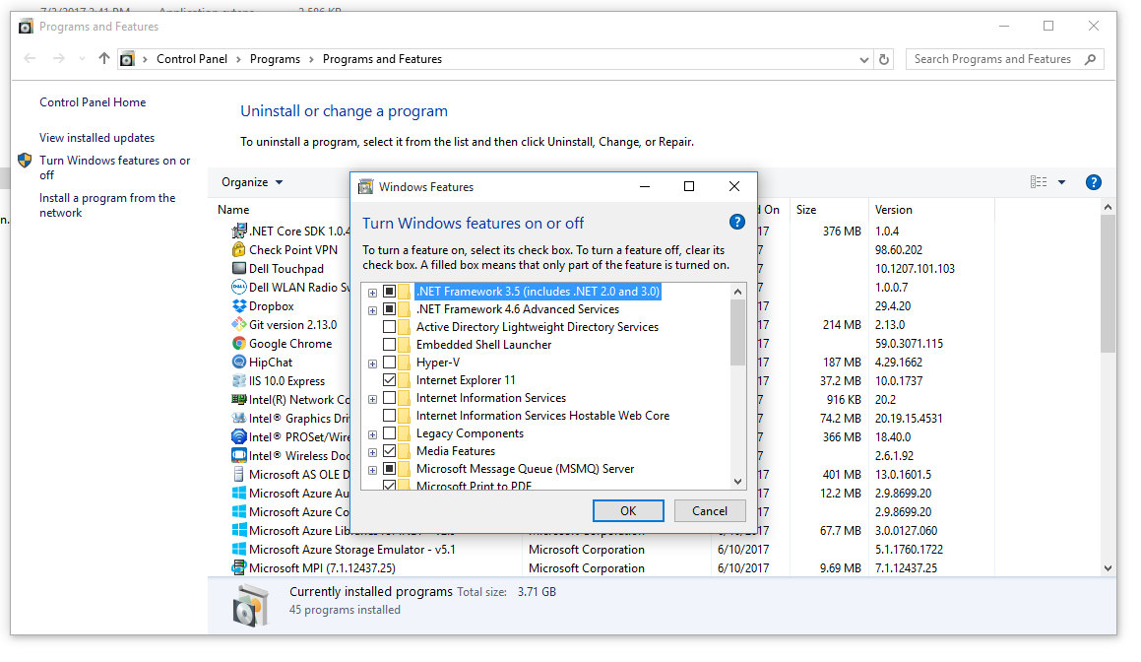Image resolution: width=1141 pixels, height=662 pixels.
Task: Click the refresh icon beside the address bar
Action: pyautogui.click(x=883, y=58)
